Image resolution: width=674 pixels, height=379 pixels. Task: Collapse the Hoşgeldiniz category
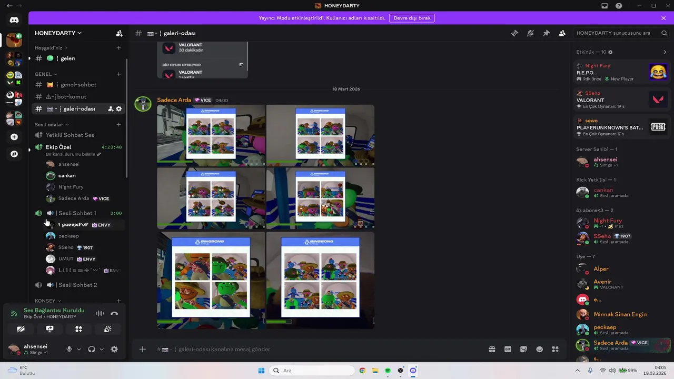click(x=51, y=48)
